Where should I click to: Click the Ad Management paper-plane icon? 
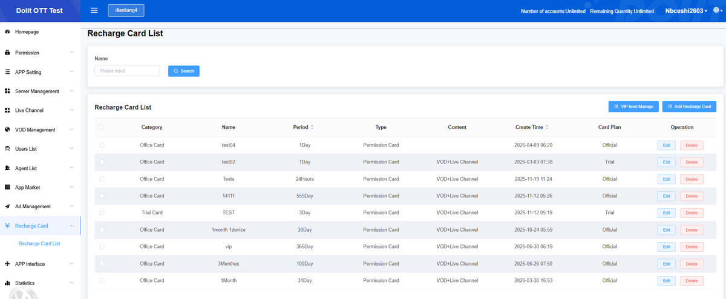[x=7, y=206]
